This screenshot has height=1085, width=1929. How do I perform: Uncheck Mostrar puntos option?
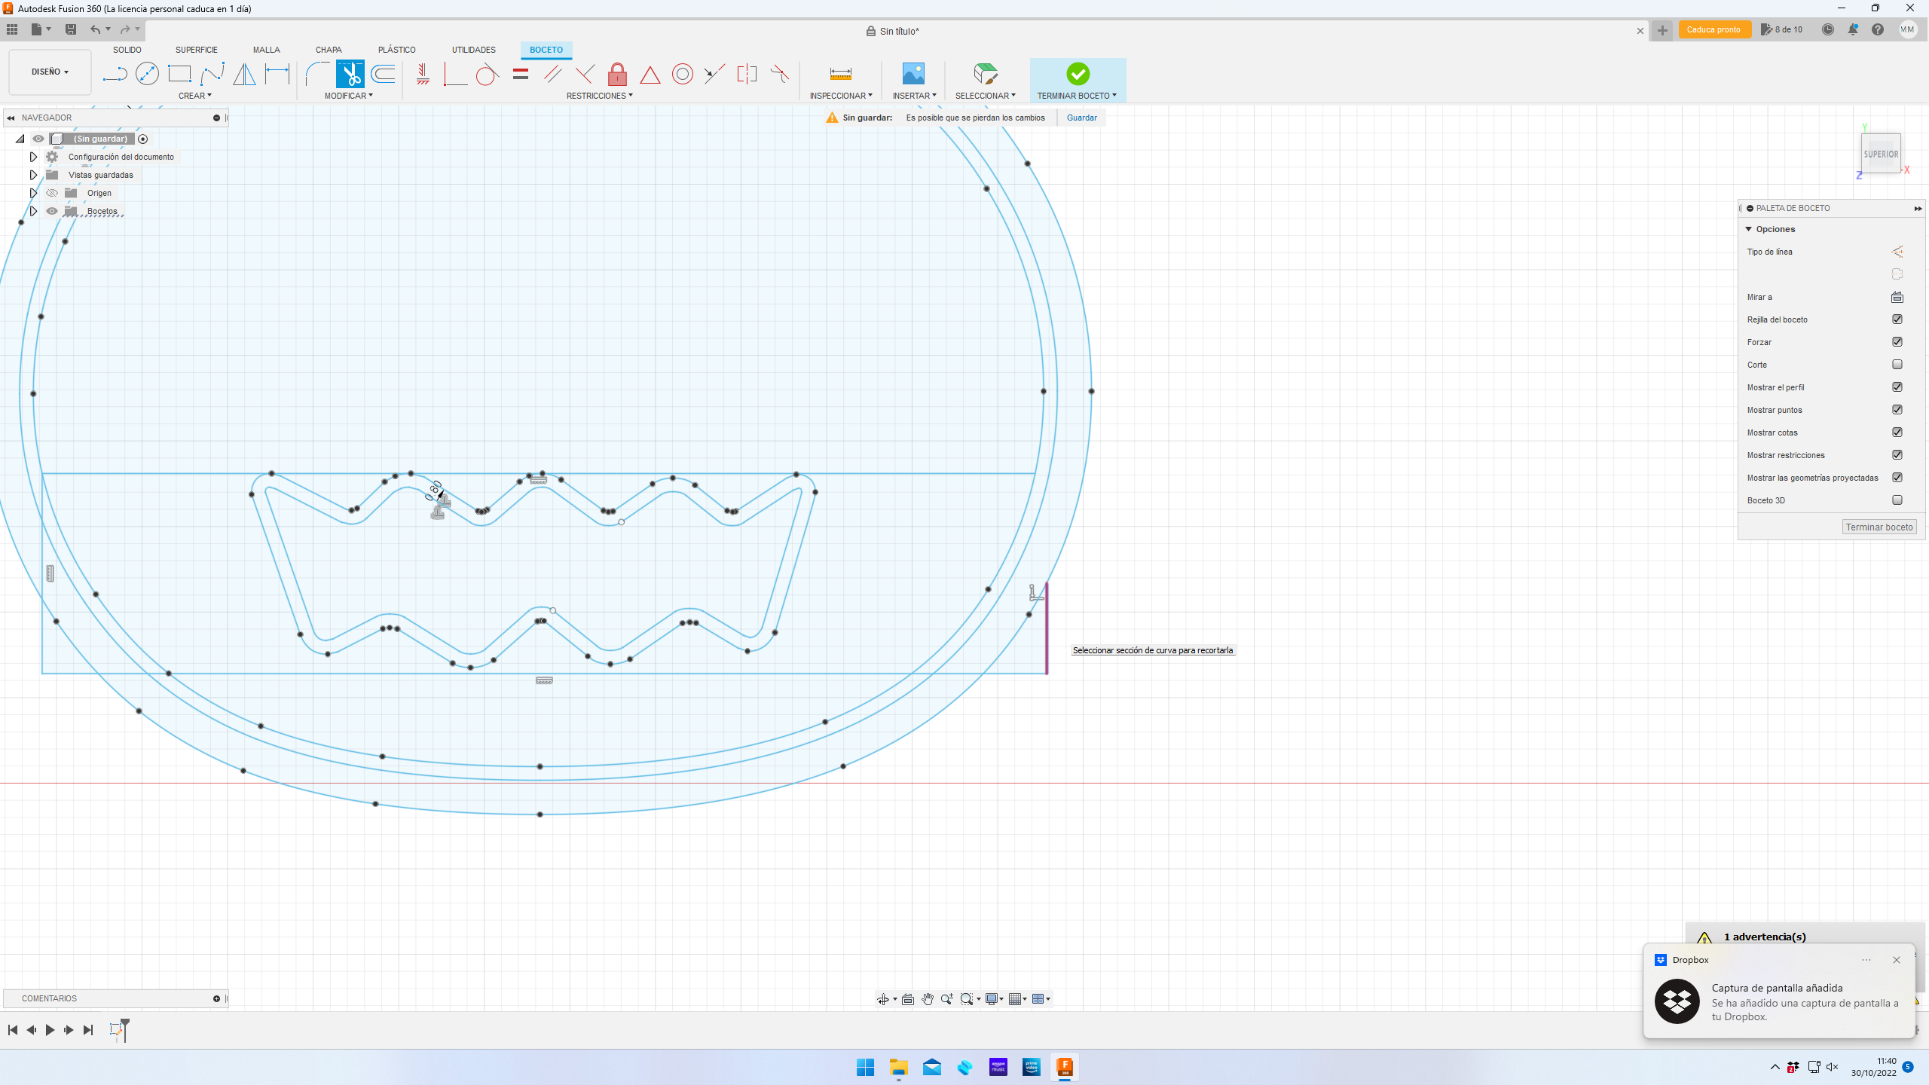coord(1897,410)
